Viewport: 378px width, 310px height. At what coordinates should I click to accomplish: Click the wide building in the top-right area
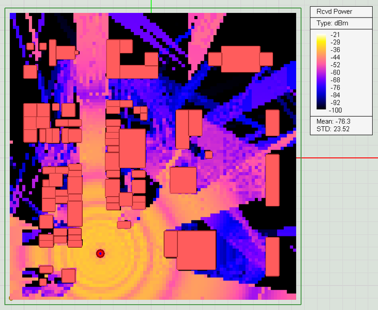240,58
